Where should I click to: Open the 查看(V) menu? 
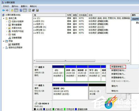(x=24, y=6)
